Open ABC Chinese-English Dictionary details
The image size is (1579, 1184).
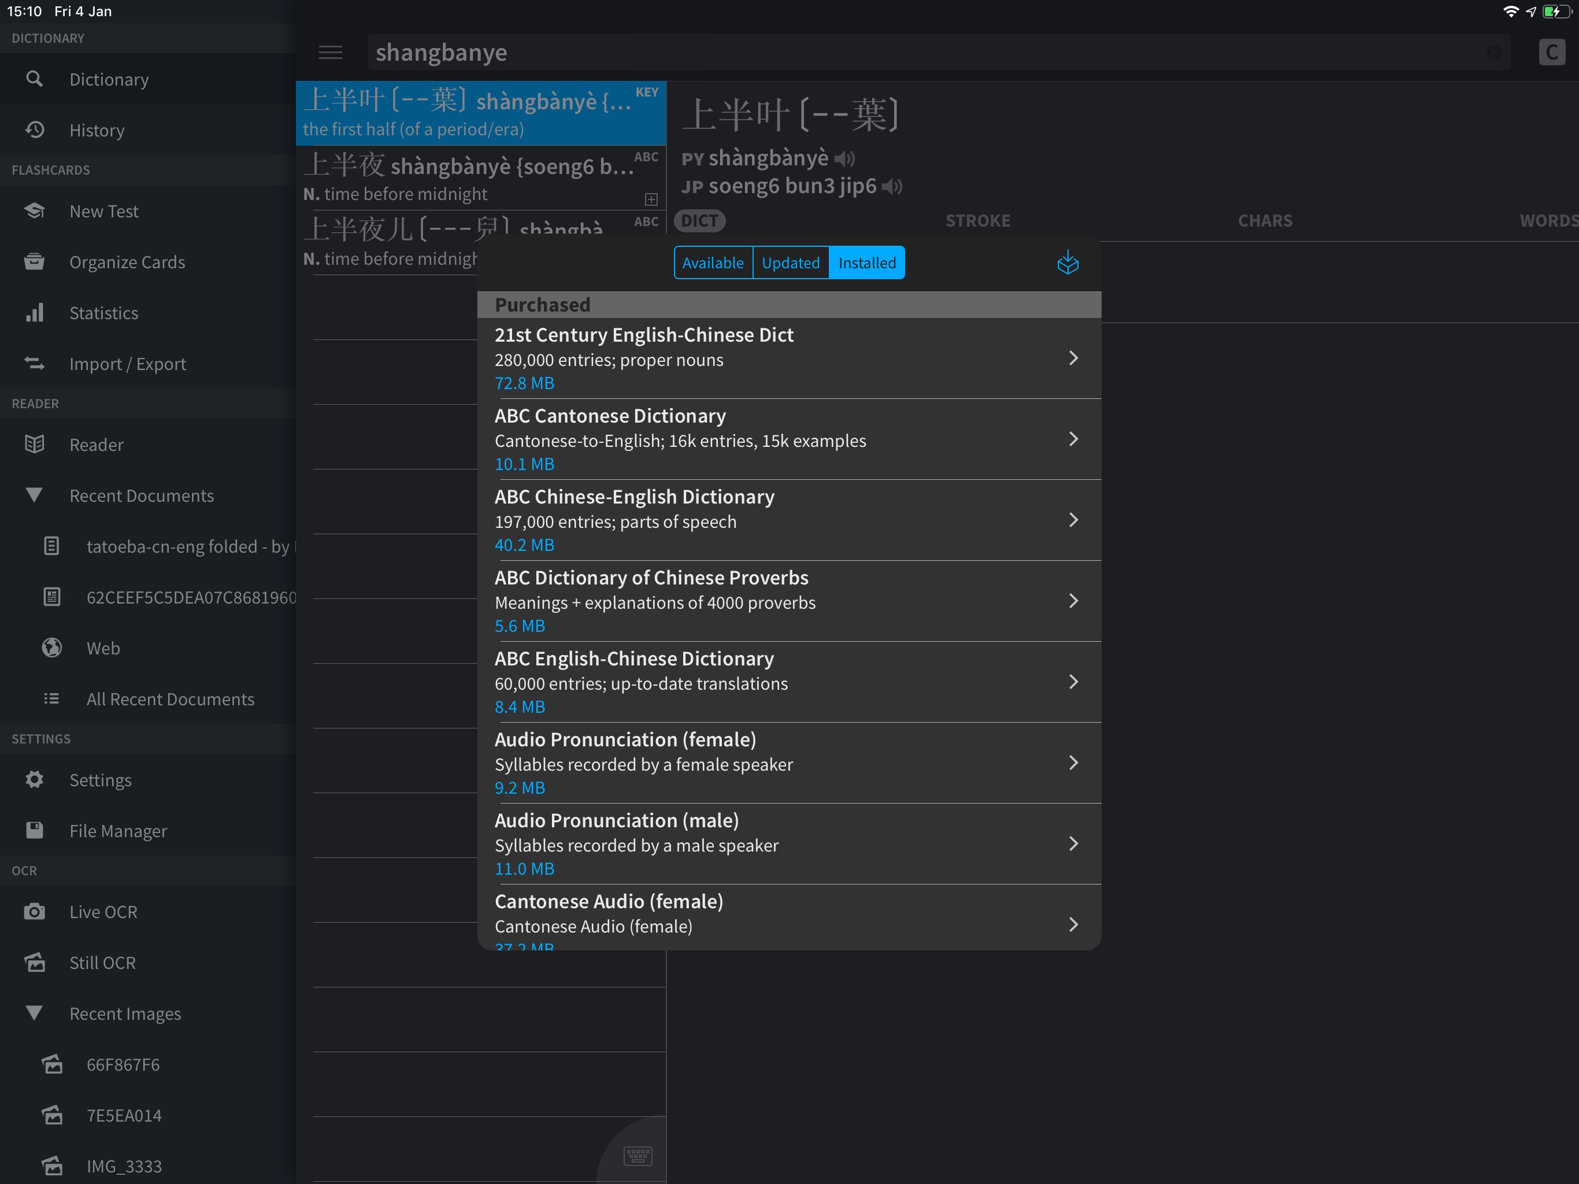click(789, 520)
